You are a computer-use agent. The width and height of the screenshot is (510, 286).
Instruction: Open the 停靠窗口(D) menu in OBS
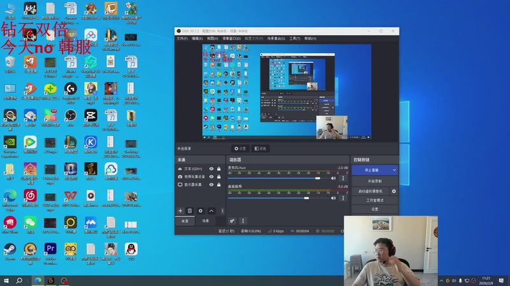click(231, 38)
